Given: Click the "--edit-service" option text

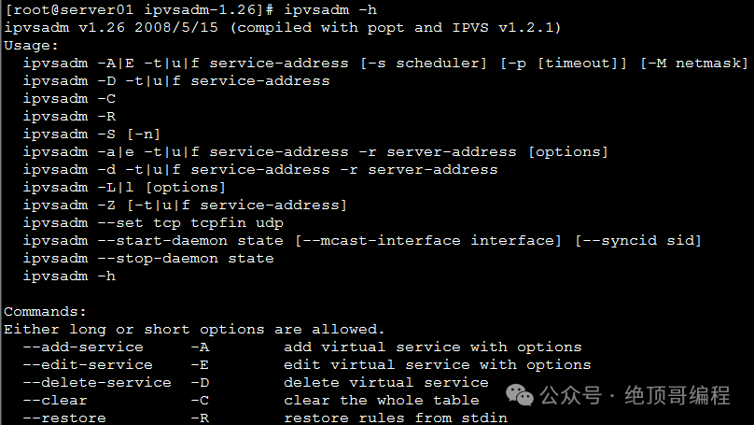Looking at the screenshot, I should click(88, 364).
